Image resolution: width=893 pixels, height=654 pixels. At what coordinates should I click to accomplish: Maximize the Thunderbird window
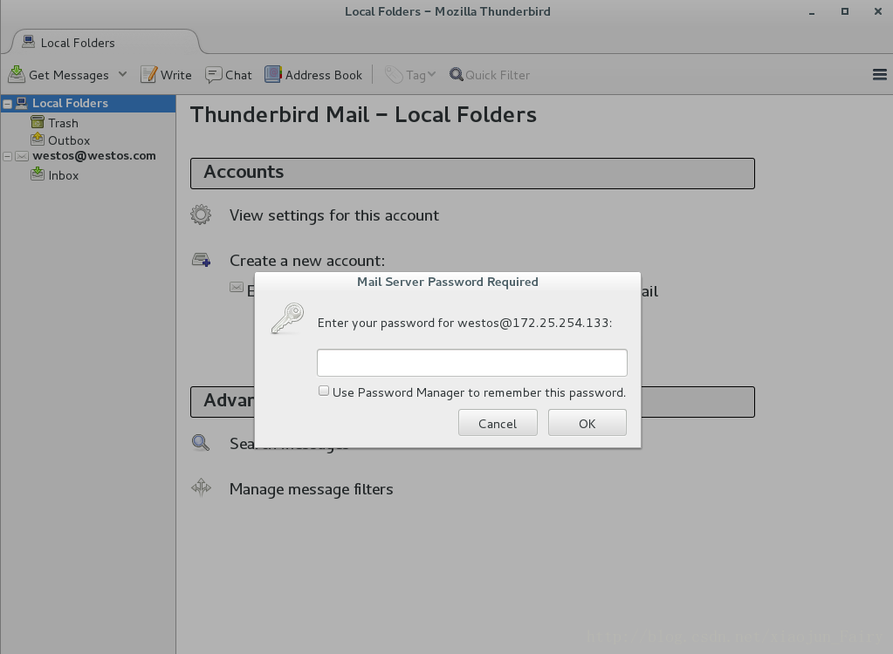tap(845, 11)
